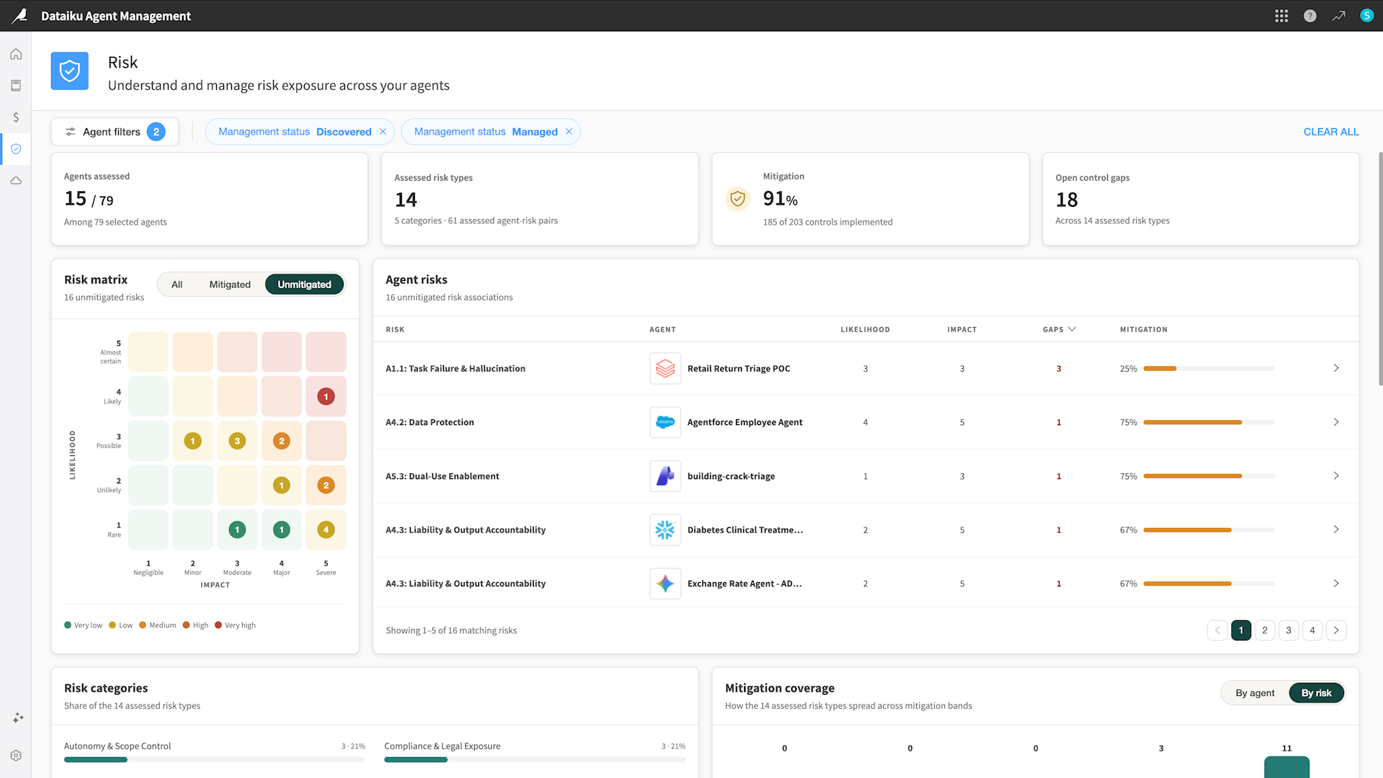Click the Retail Return Triage POC agent icon
The image size is (1383, 778).
click(x=665, y=368)
